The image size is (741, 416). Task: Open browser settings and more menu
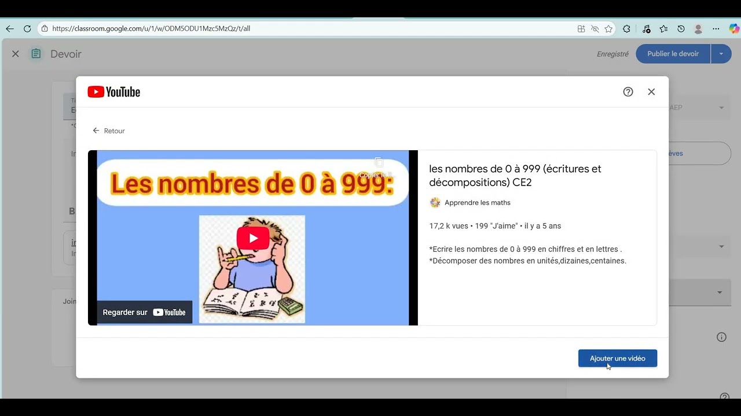pyautogui.click(x=716, y=28)
